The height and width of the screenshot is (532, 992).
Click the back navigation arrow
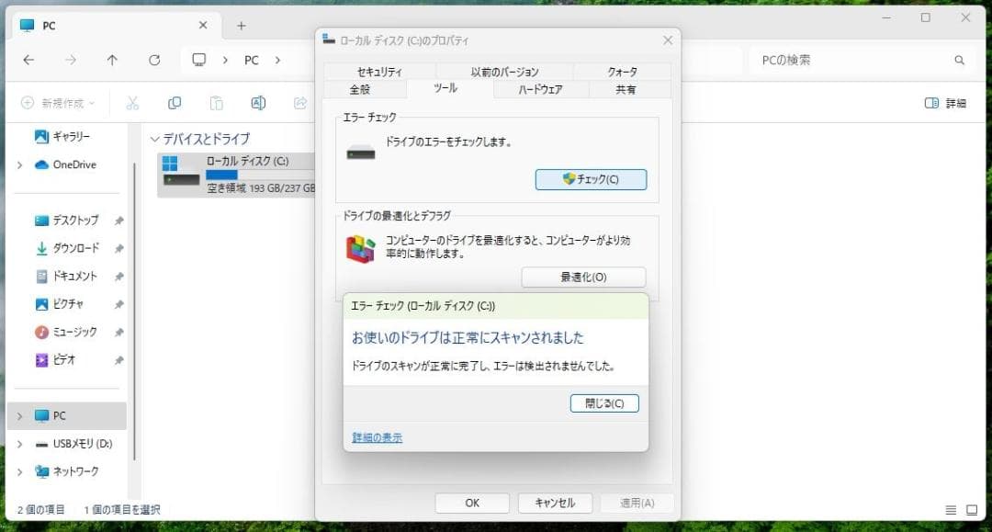pos(28,60)
